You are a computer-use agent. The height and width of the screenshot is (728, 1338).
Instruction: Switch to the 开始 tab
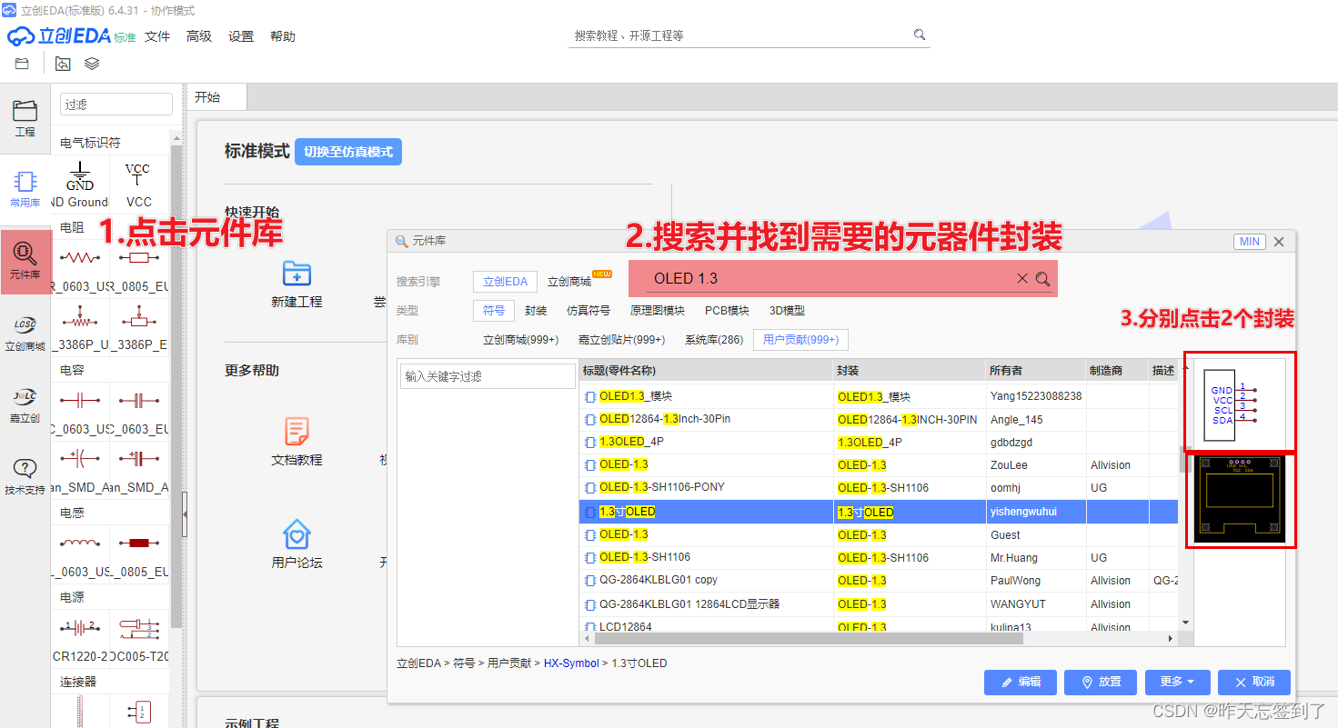(216, 97)
